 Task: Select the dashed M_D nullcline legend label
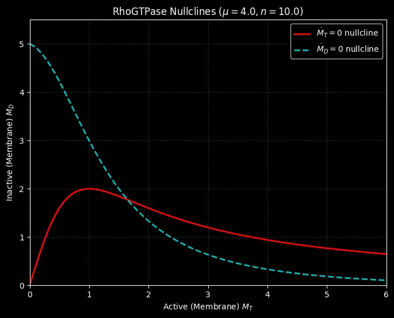[x=347, y=49]
